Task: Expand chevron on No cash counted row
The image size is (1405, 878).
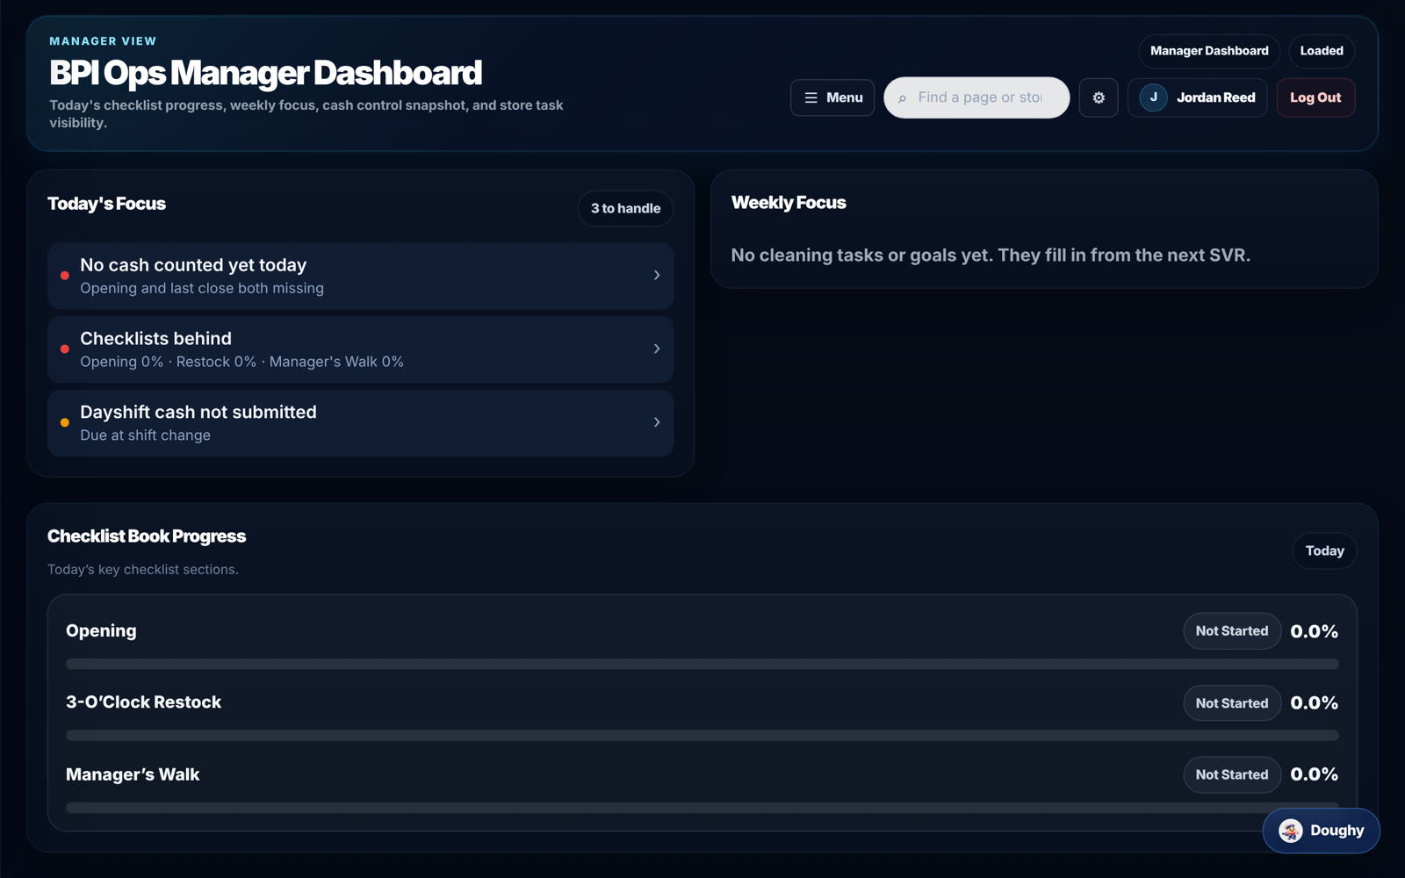Action: point(656,276)
